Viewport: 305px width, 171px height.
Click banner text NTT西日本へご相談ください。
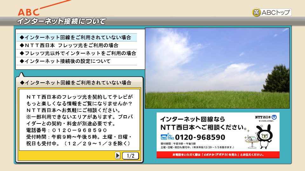(x=204, y=127)
